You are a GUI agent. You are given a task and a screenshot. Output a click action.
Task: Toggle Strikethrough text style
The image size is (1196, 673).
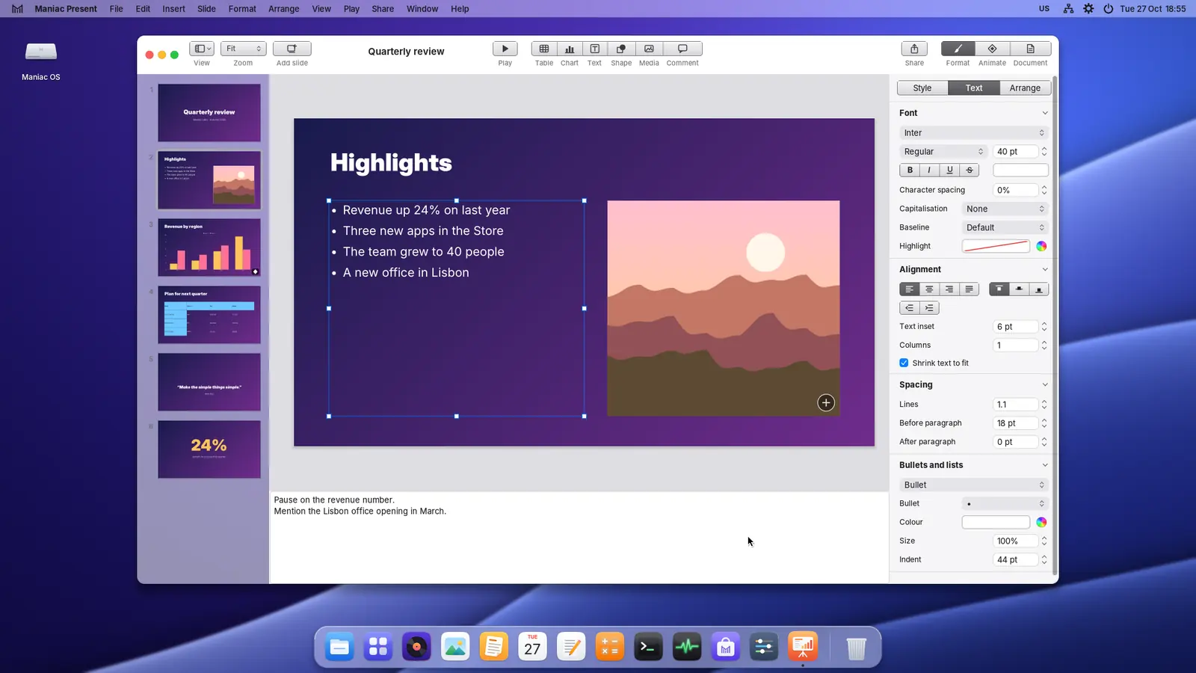click(x=970, y=170)
